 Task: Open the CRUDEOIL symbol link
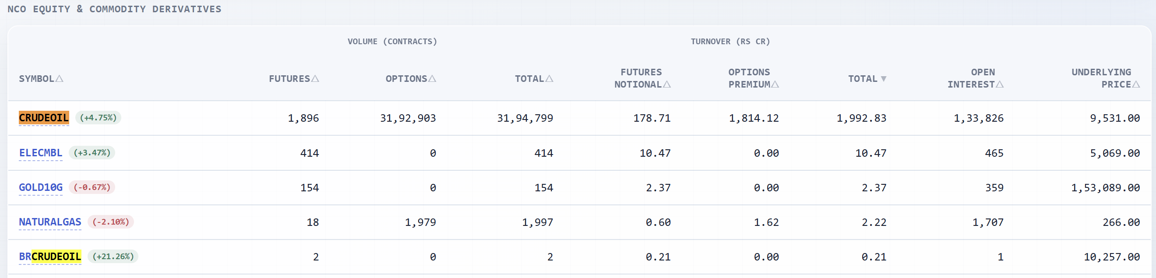click(x=44, y=118)
